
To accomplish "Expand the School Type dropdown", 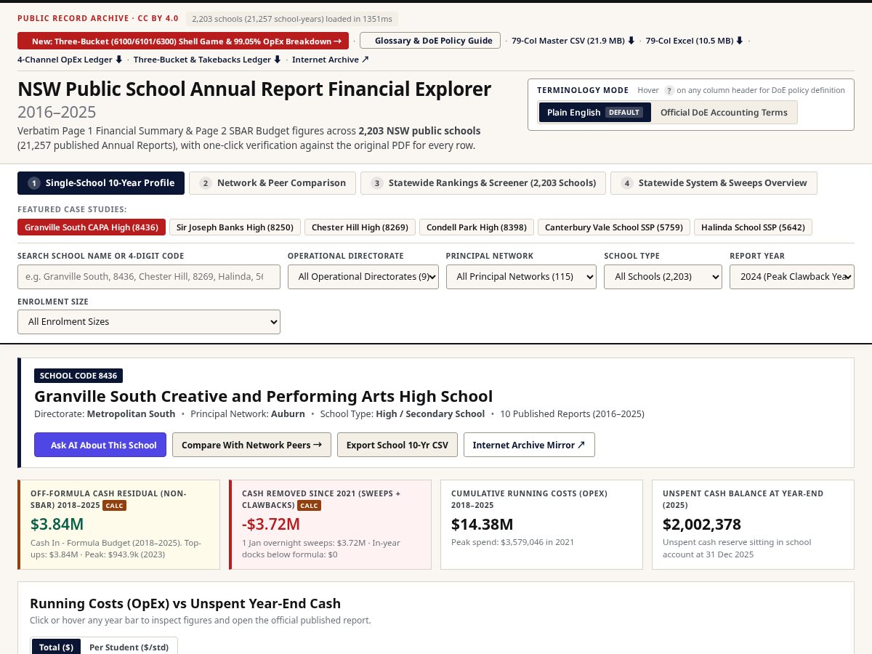I will [663, 277].
